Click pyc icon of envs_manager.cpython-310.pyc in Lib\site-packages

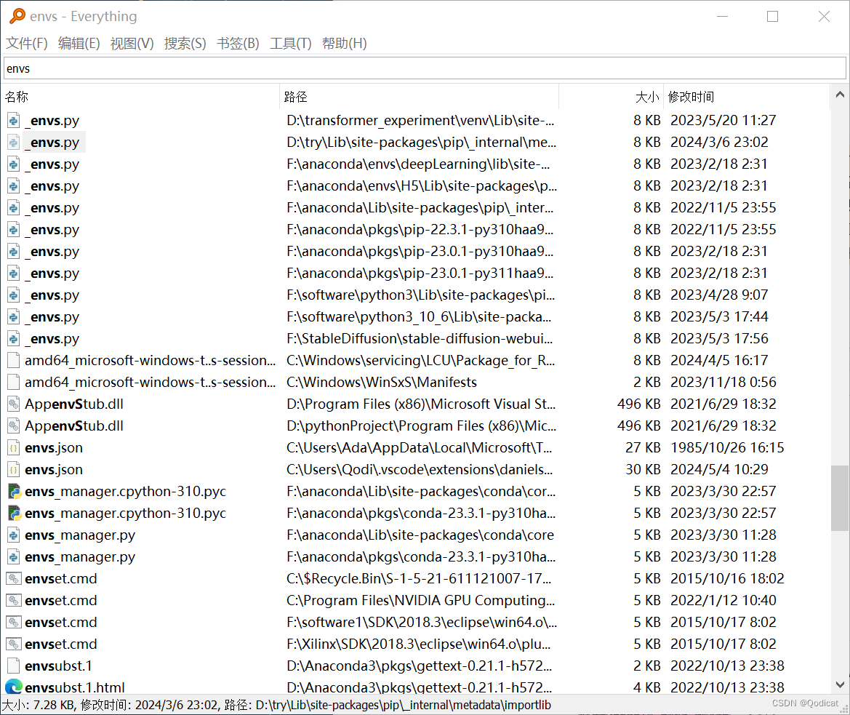[14, 491]
